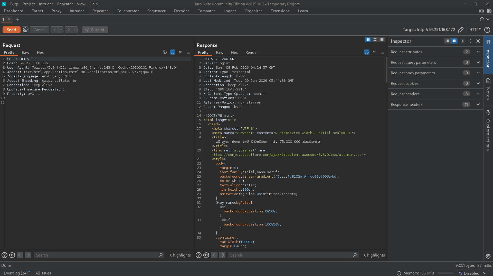This screenshot has width=493, height=276.
Task: Open the Project menu
Action: click(x=29, y=4)
